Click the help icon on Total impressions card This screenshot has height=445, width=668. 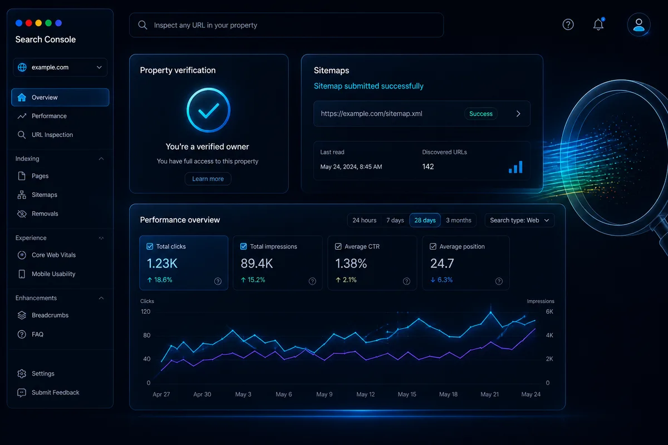[312, 281]
